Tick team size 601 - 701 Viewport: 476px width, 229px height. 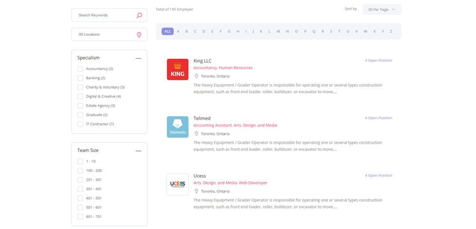80,216
